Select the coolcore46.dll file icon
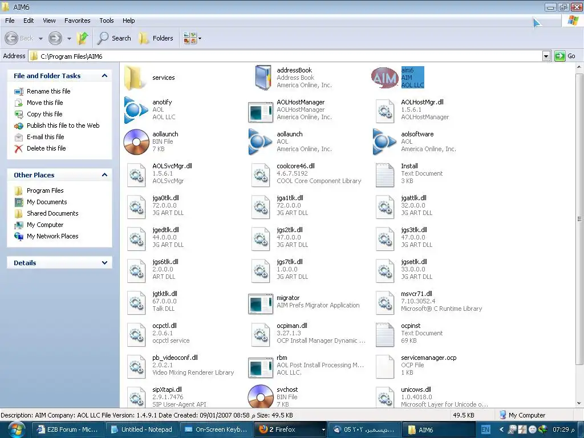Screen dimensions: 584x438 click(260, 175)
